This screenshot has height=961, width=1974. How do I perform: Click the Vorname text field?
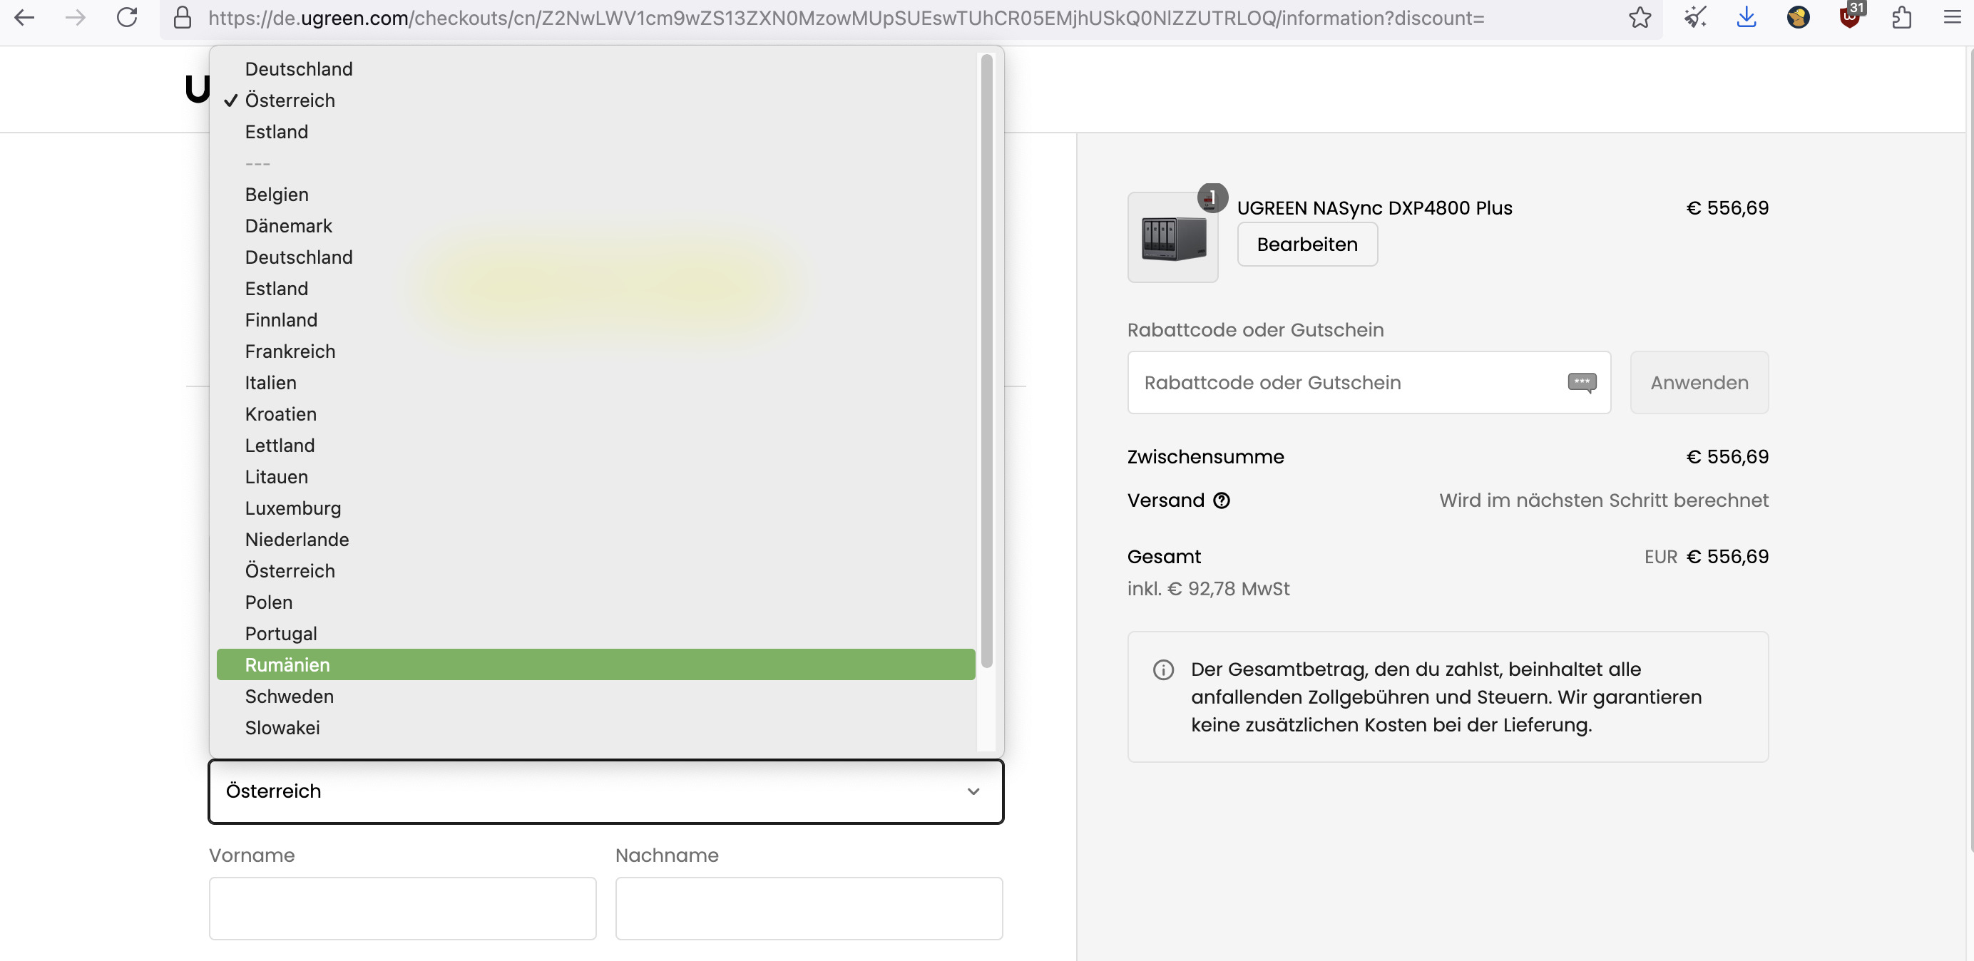(x=402, y=908)
